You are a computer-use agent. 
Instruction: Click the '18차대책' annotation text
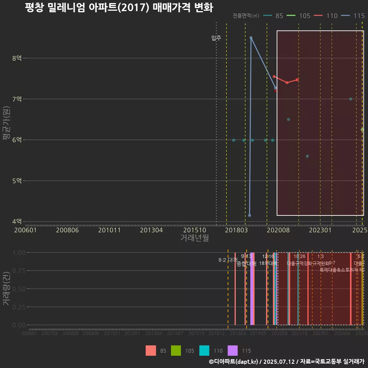268,263
